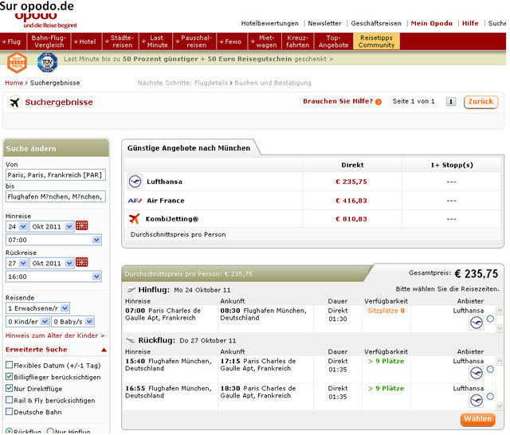Click the KombiJetting airline icon
Screen dimensions: 510x435
coord(135,219)
